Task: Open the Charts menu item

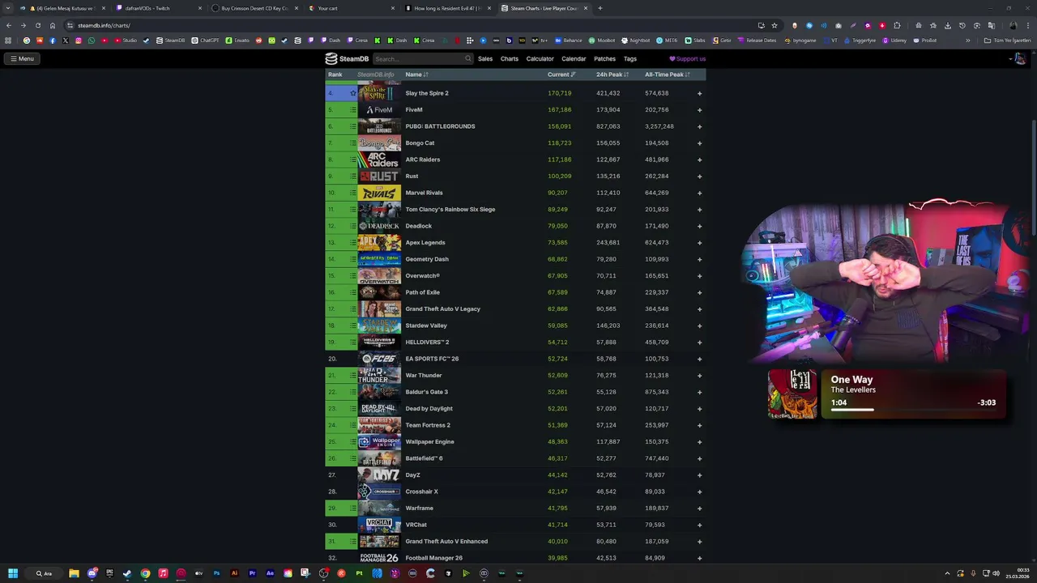Action: 510,58
